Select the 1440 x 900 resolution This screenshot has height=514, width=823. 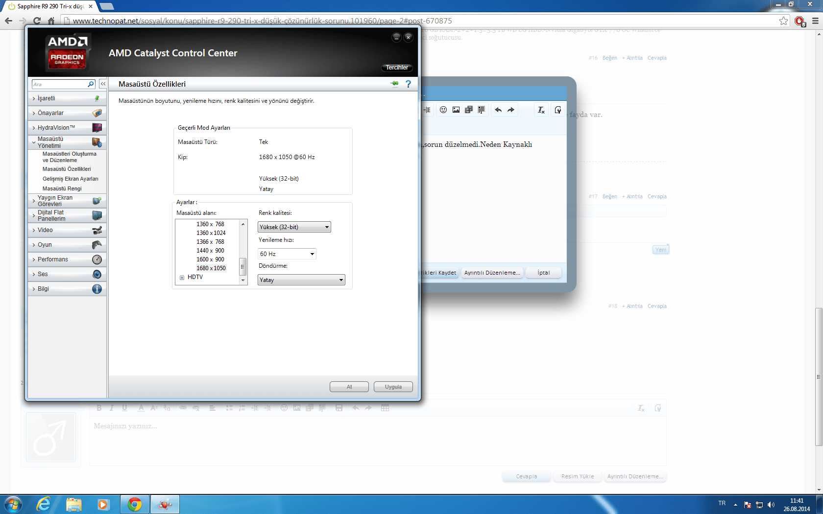pyautogui.click(x=211, y=251)
